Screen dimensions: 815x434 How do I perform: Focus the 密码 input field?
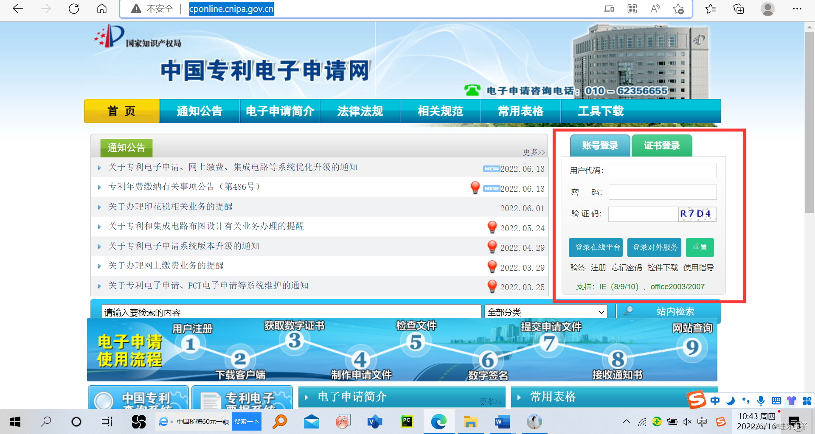663,192
